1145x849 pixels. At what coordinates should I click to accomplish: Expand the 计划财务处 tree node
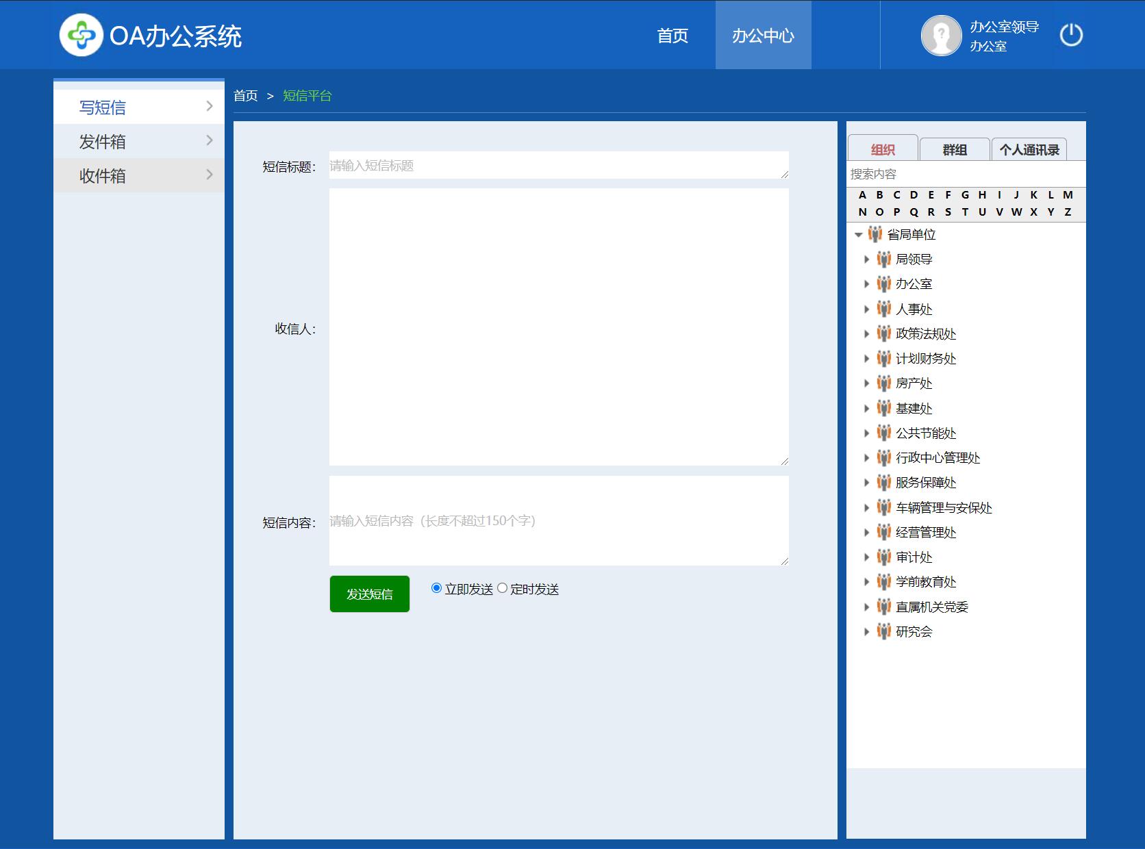click(x=866, y=359)
